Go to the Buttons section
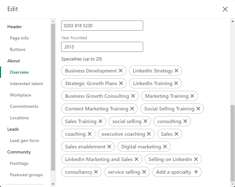The height and width of the screenshot is (187, 235). point(18,49)
